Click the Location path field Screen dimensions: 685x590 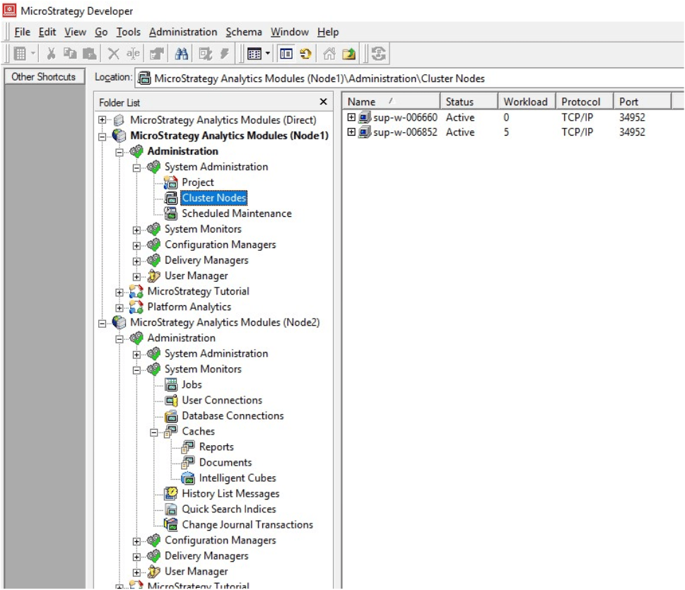[409, 78]
